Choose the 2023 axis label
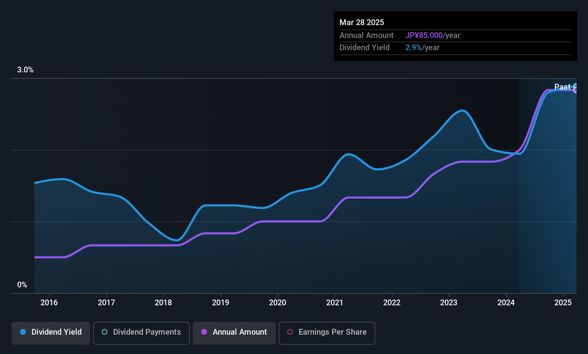 click(x=449, y=303)
